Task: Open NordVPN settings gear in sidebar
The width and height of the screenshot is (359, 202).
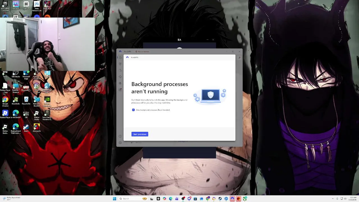Action: (120, 143)
